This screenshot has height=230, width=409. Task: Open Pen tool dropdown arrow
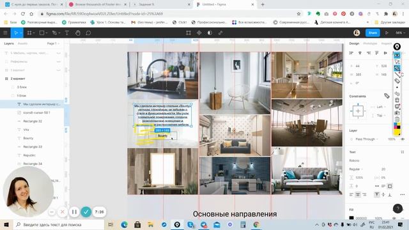pos(59,33)
